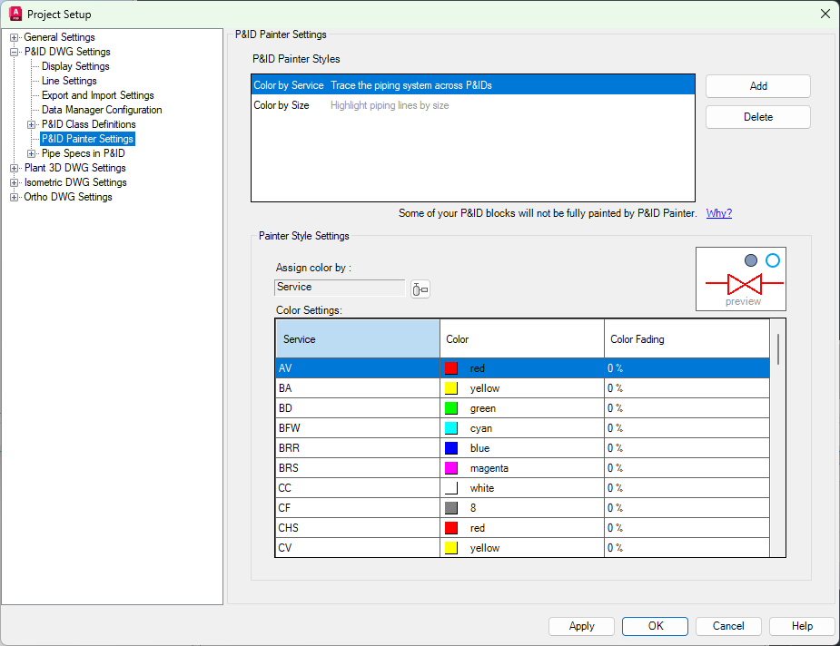
Task: Select the filled gray preview circle
Action: click(750, 260)
